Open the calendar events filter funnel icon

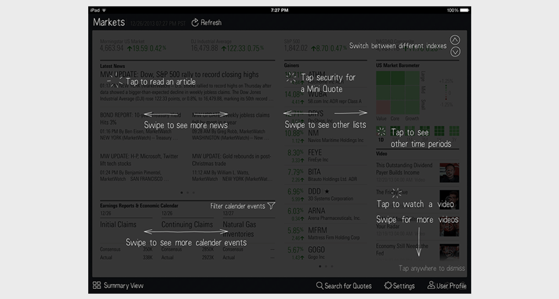(271, 206)
